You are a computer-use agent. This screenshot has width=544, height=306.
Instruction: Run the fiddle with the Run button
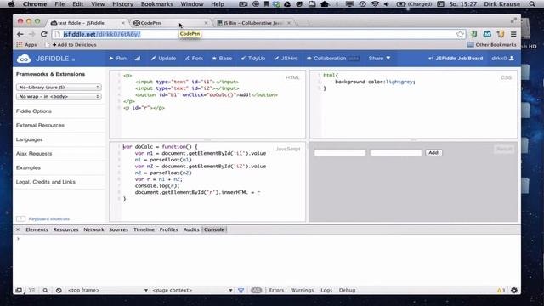pyautogui.click(x=118, y=59)
